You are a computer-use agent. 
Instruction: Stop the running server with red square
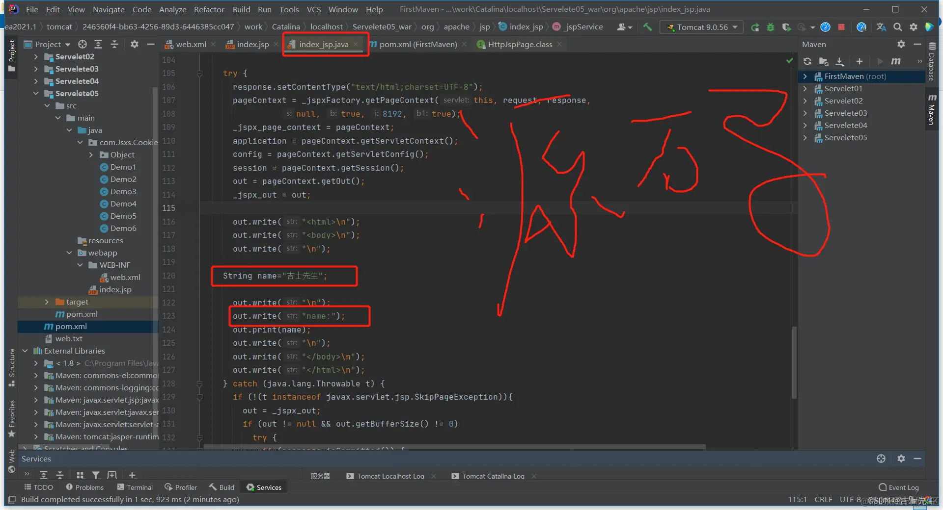[x=841, y=27]
